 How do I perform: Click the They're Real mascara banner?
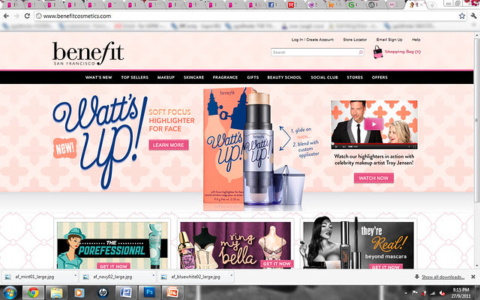click(358, 245)
